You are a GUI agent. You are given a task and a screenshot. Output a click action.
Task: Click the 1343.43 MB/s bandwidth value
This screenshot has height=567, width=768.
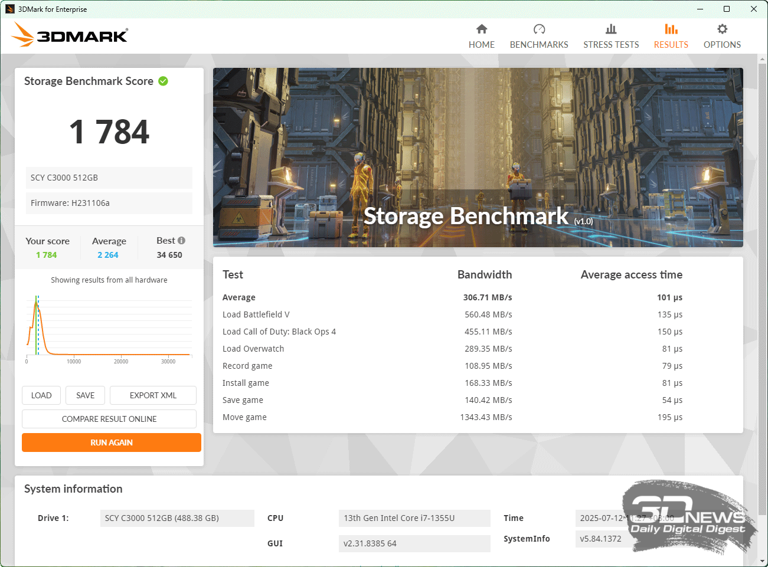coord(486,417)
